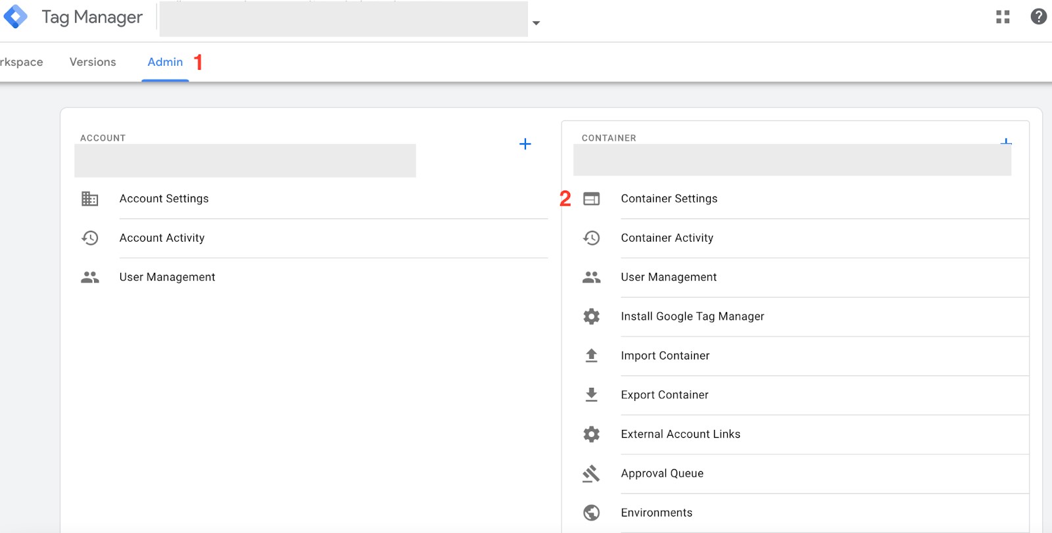The image size is (1052, 533).
Task: Click the Account Activity history icon
Action: point(90,238)
